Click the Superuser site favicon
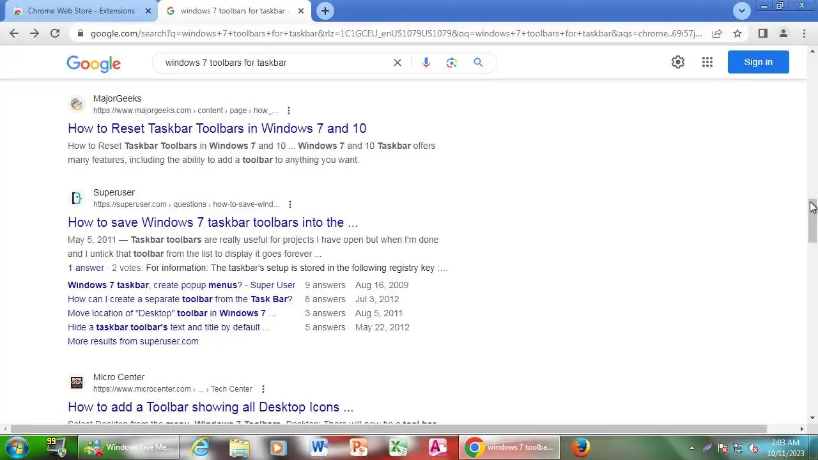 (77, 198)
